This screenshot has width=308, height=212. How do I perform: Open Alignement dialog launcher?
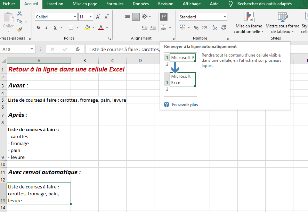pos(173,38)
